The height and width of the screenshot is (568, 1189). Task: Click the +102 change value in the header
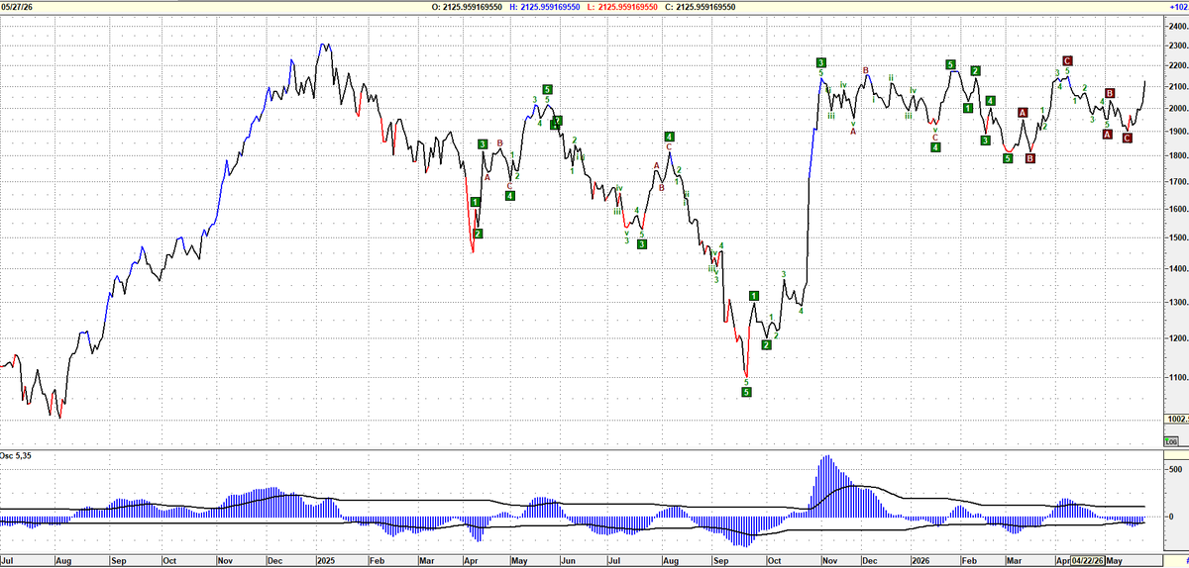point(1177,6)
